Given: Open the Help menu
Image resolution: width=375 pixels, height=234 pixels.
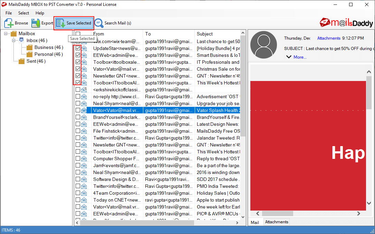Looking at the screenshot, I should [x=40, y=13].
